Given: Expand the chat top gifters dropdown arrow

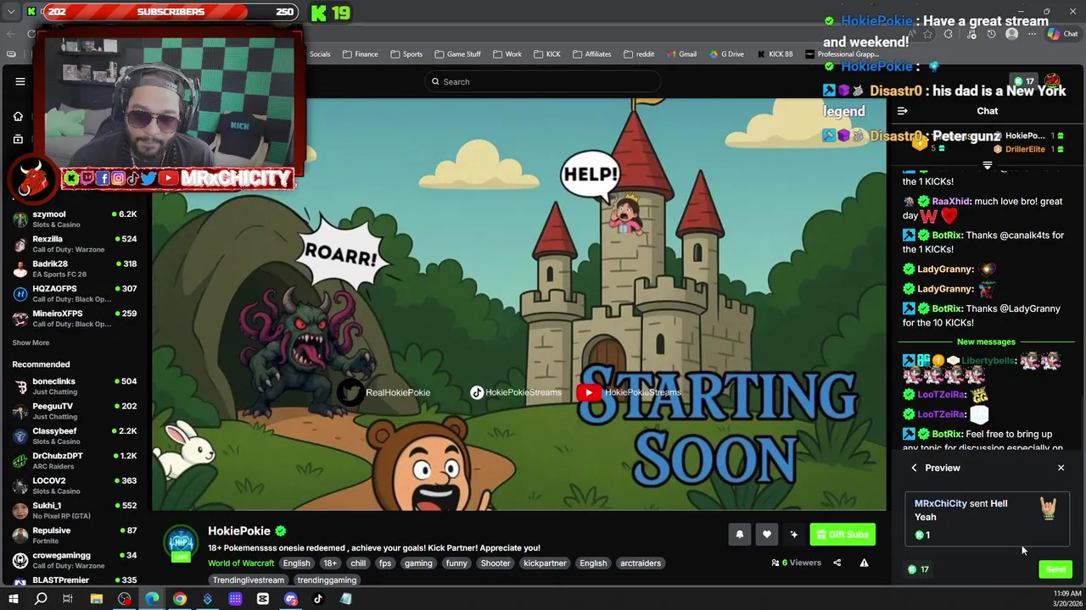Looking at the screenshot, I should tap(987, 165).
